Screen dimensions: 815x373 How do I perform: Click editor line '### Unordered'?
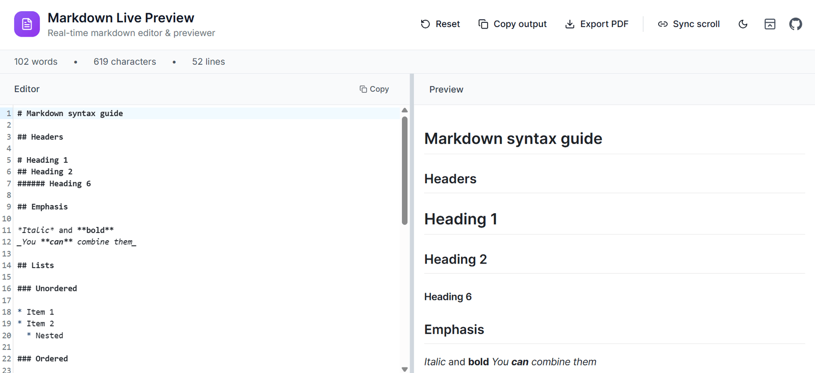pyautogui.click(x=47, y=288)
